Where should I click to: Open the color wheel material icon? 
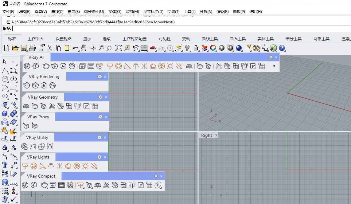click(213, 48)
